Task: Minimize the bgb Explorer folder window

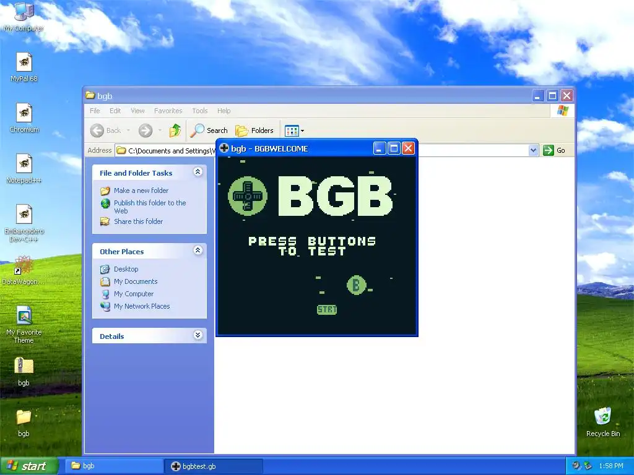Action: click(538, 96)
